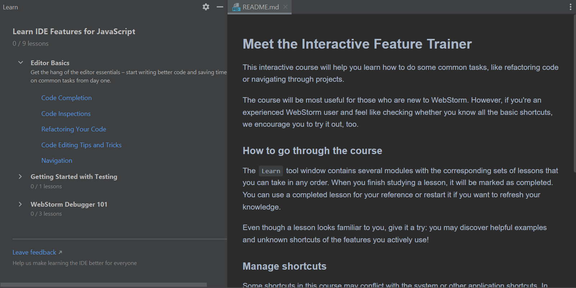Screen dimensions: 576x288
Task: Select Getting Started with Testing heading
Action: tap(74, 177)
